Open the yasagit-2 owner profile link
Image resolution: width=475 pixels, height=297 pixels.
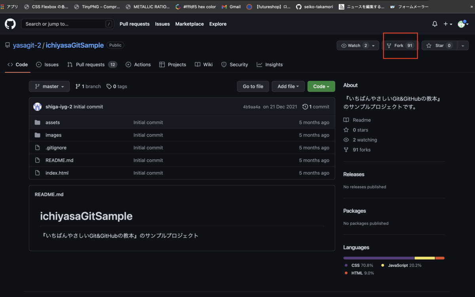[27, 45]
